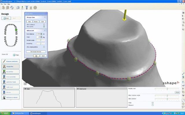Open the File menu
185x115 pixels.
tap(2, 4)
